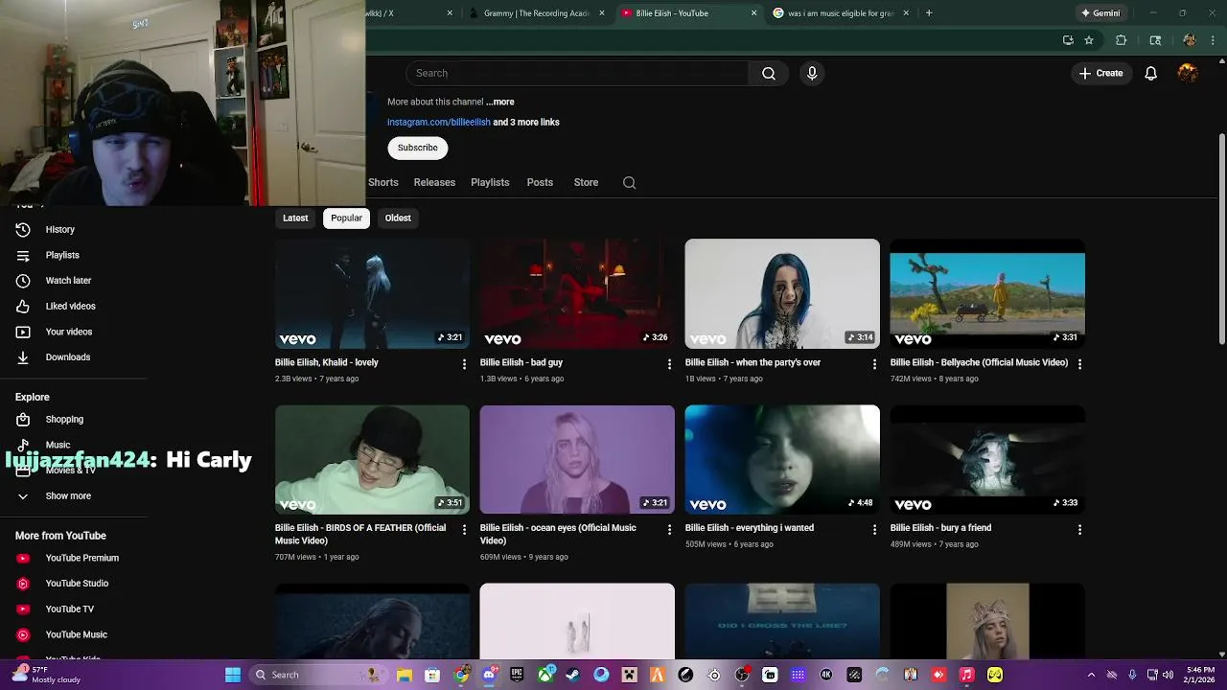This screenshot has width=1227, height=690.
Task: Open Discord from the taskbar
Action: (489, 675)
